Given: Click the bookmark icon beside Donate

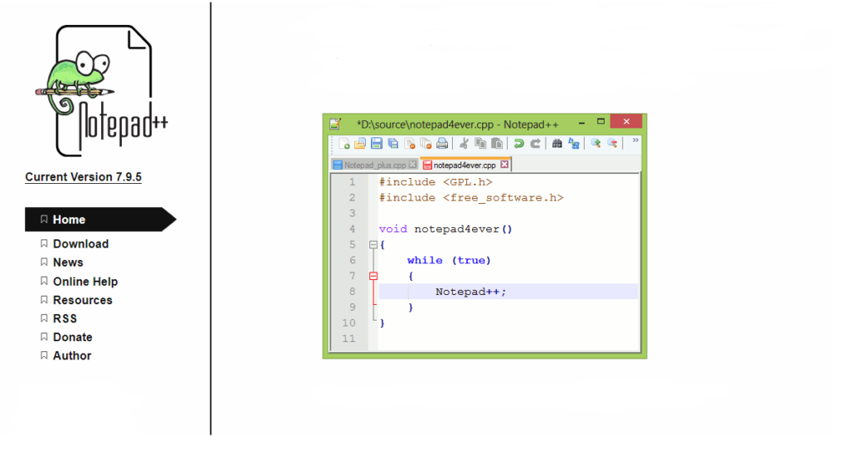Looking at the screenshot, I should point(44,336).
